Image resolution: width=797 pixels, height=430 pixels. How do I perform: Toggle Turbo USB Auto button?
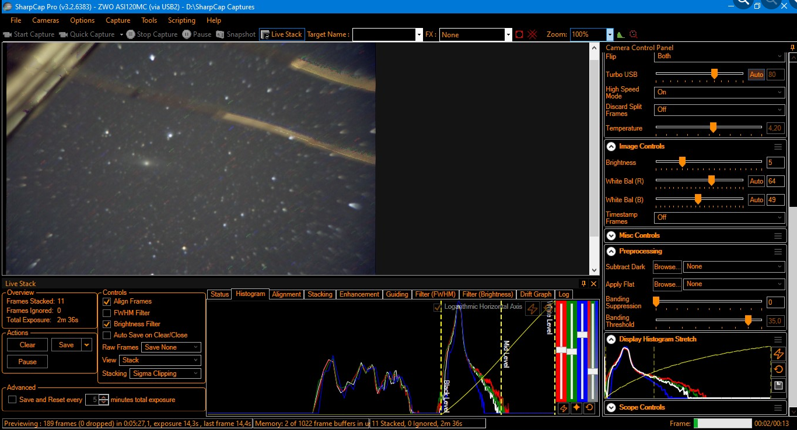[756, 75]
